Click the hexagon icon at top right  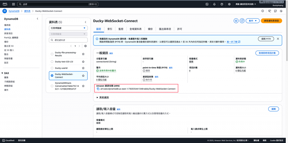pyautogui.click(x=281, y=11)
